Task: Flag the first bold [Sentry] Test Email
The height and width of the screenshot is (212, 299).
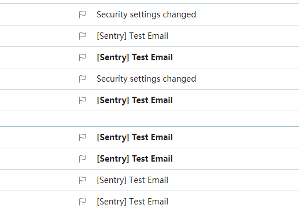Action: point(82,57)
